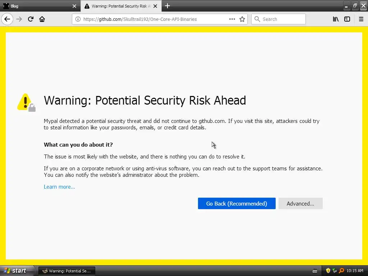Click the 10:15 AM clock
This screenshot has width=368, height=276.
coord(355,271)
